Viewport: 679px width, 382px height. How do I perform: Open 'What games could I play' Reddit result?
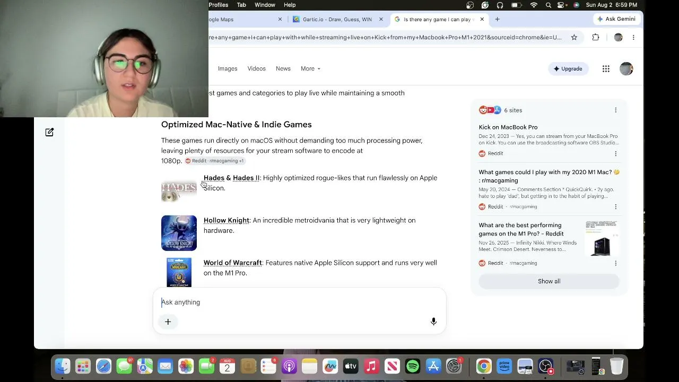(x=549, y=176)
